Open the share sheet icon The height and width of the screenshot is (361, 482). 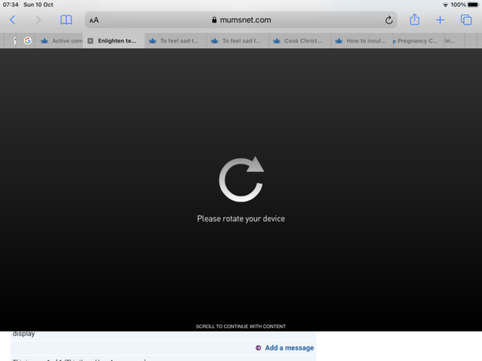click(415, 19)
